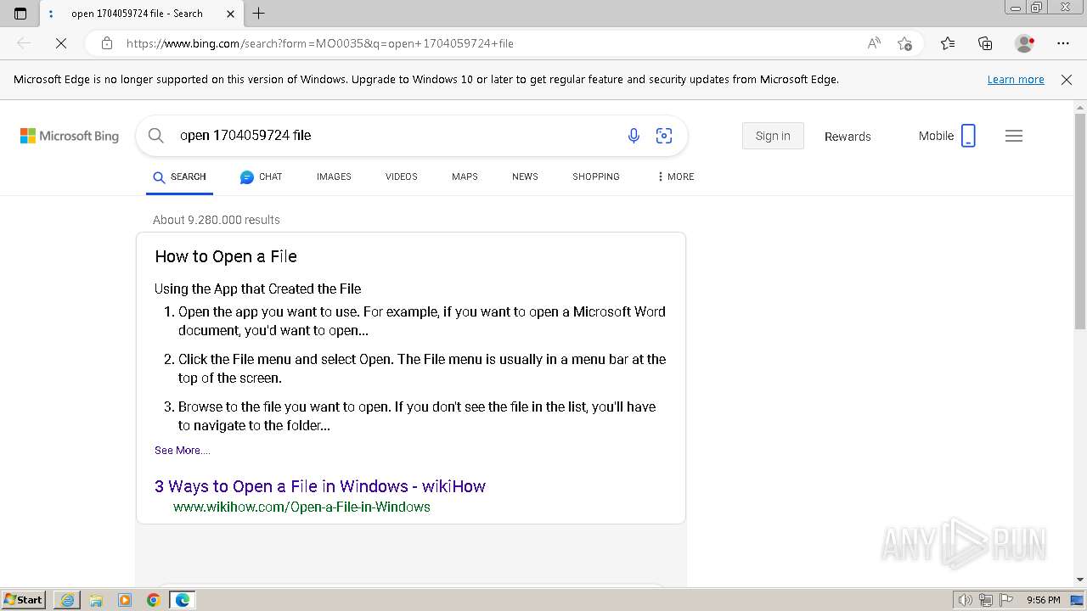Screen dimensions: 1087x611
Task: Click See More link in answer card
Action: 182,451
